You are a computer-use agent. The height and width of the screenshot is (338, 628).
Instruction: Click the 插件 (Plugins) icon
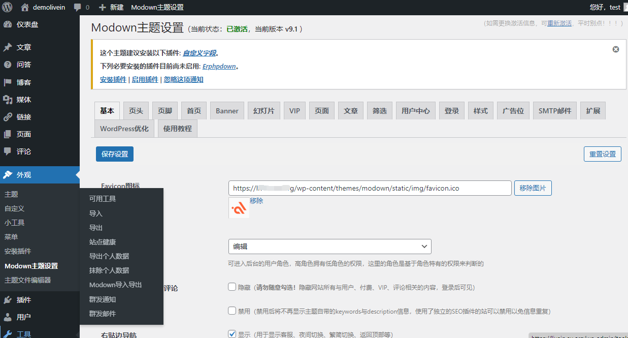(x=8, y=300)
